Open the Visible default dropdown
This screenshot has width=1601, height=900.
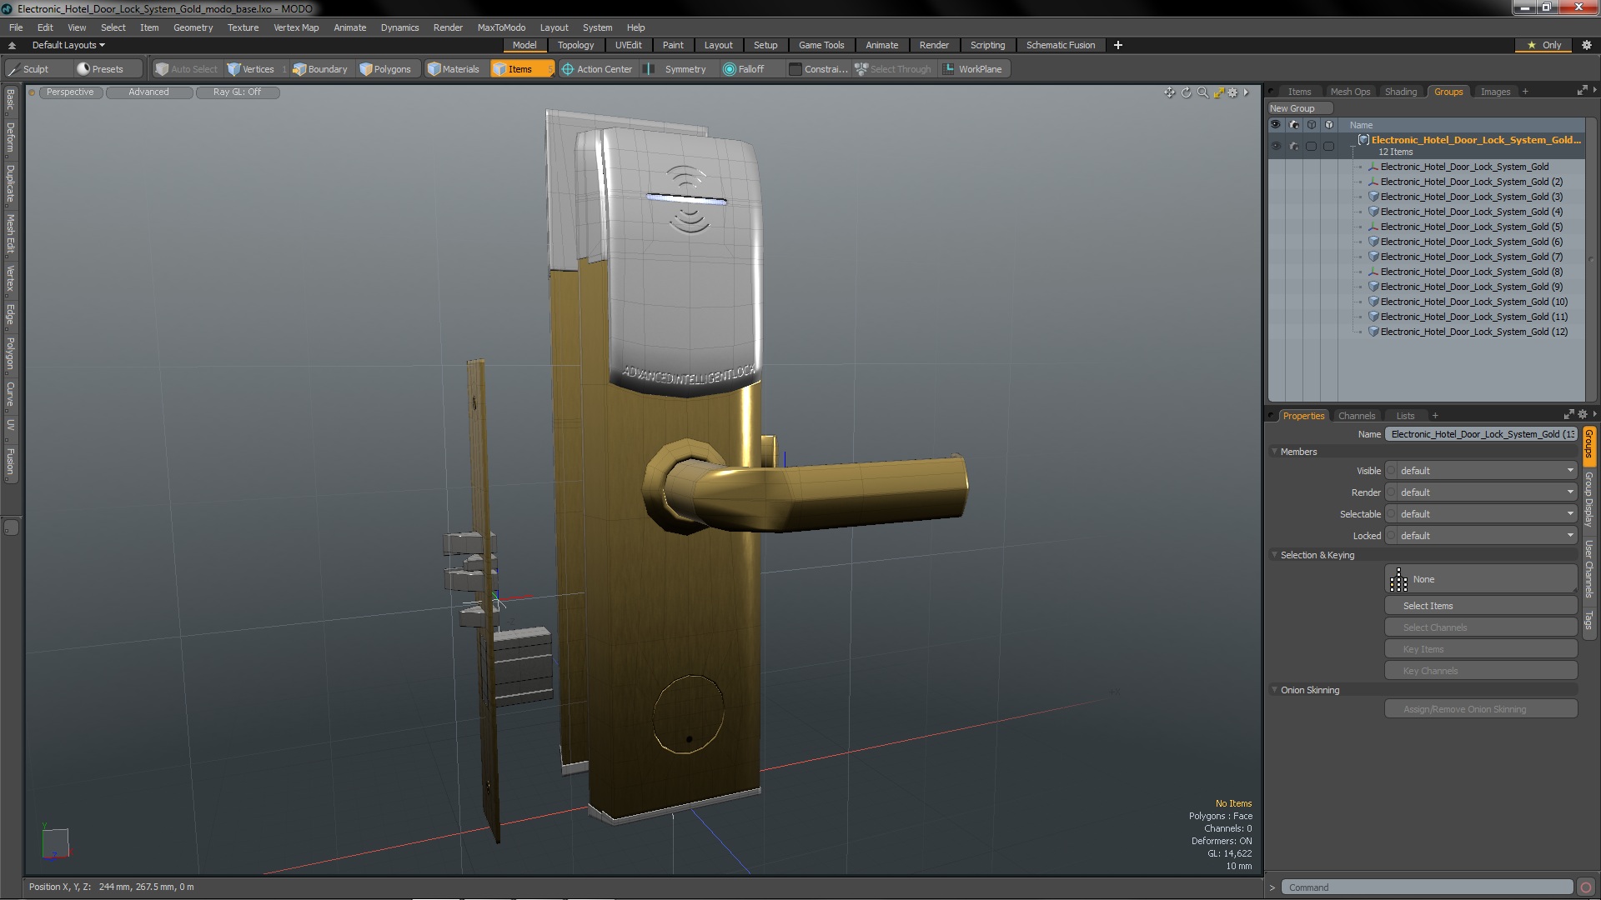click(1485, 471)
